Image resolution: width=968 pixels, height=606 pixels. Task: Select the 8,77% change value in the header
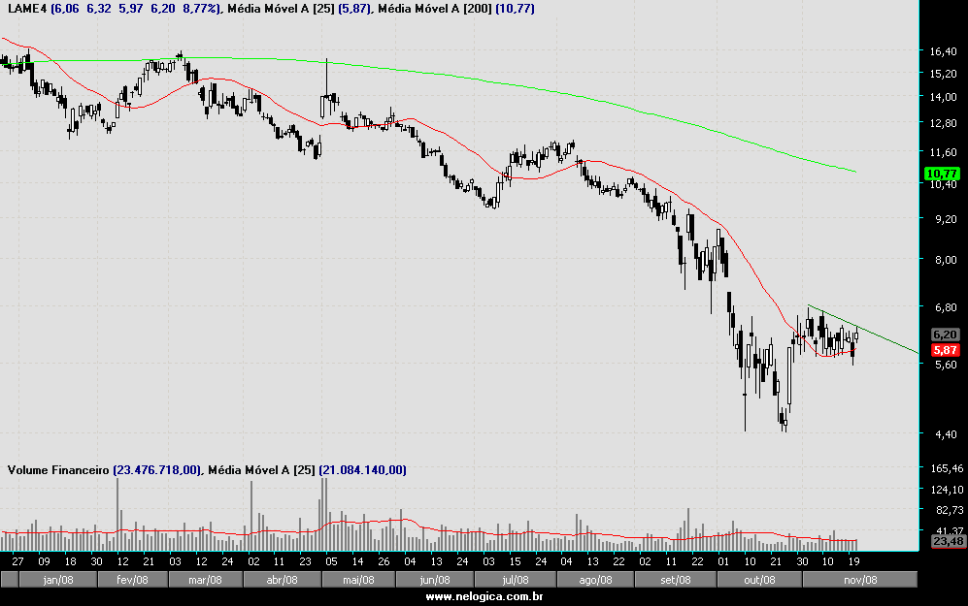(x=200, y=9)
